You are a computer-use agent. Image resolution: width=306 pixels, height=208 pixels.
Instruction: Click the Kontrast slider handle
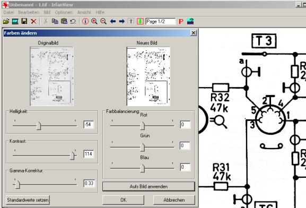point(72,155)
